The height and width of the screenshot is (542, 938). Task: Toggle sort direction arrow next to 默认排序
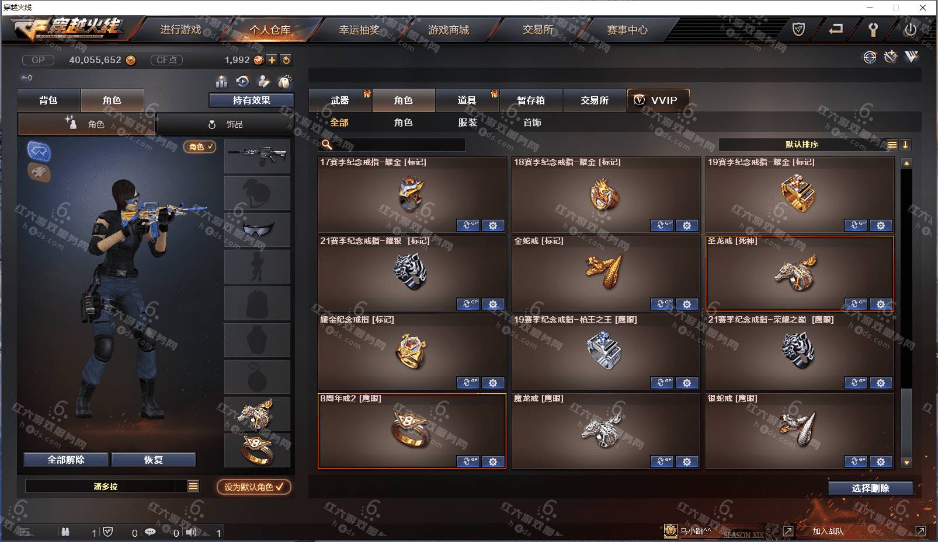point(905,145)
